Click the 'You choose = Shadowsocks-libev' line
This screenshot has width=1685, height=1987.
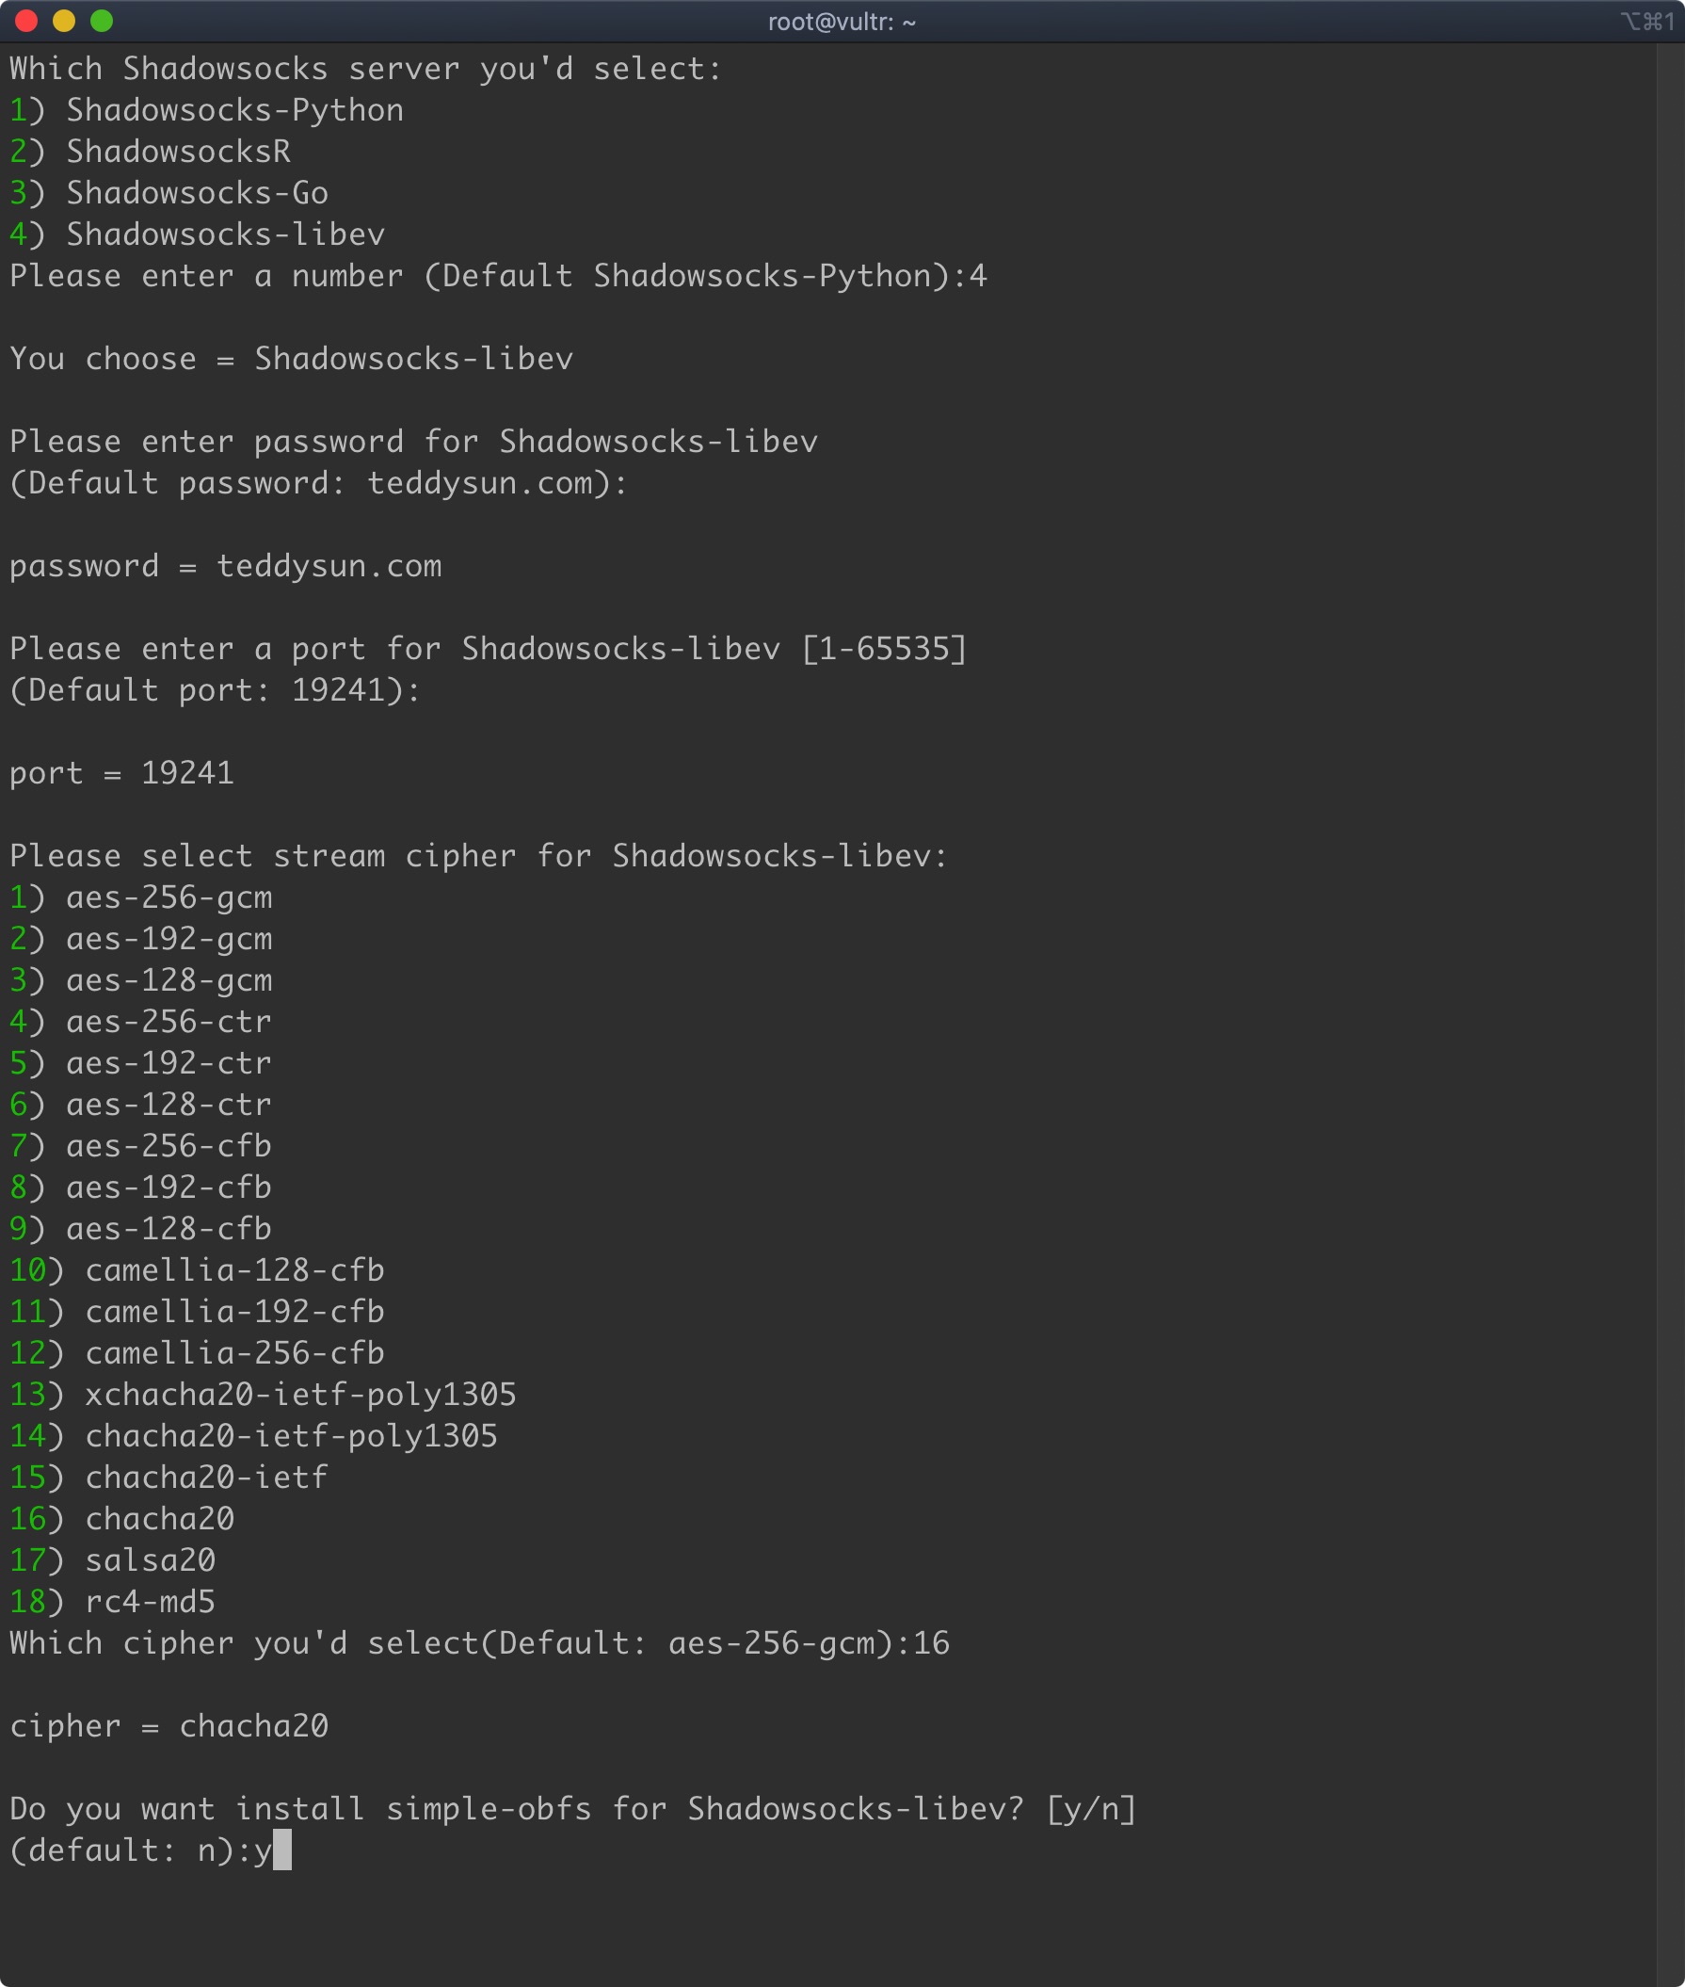[291, 360]
